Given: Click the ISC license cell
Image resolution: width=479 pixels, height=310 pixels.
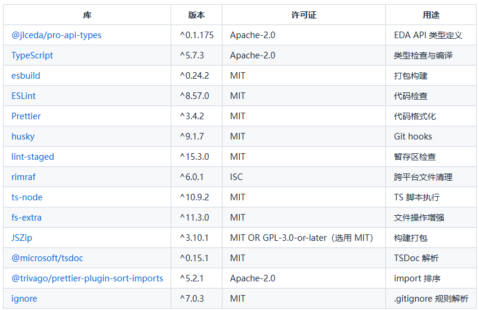Looking at the screenshot, I should coord(304,177).
